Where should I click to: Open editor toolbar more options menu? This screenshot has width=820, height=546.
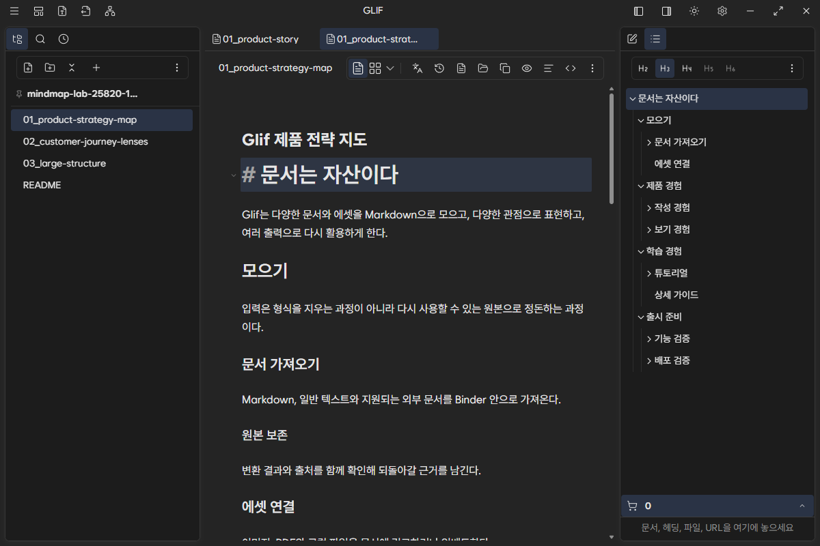pyautogui.click(x=592, y=68)
